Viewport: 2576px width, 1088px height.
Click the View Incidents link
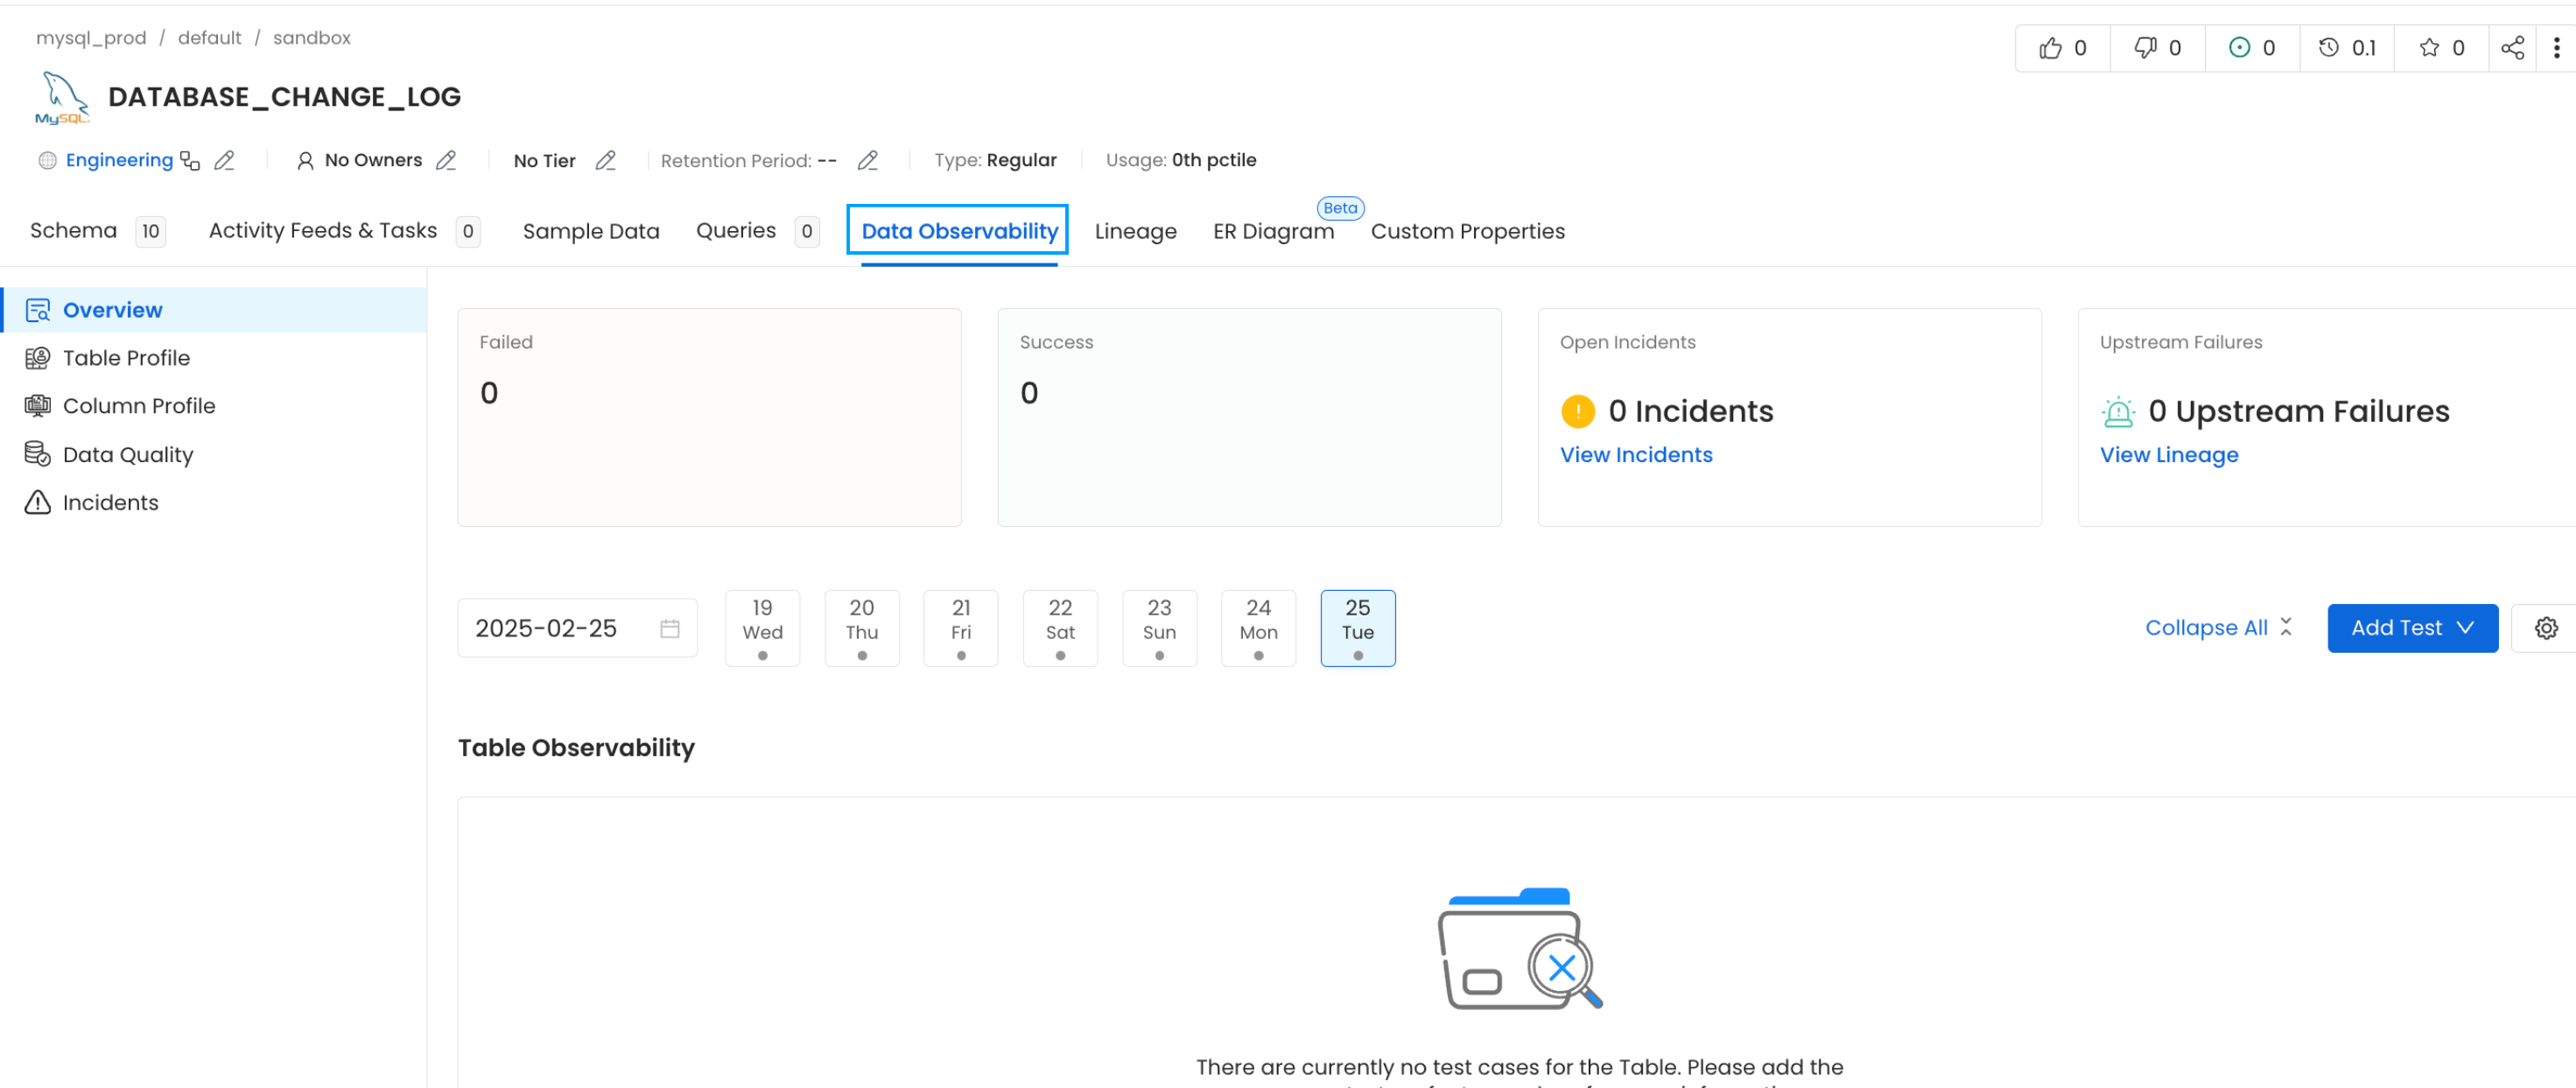pyautogui.click(x=1636, y=454)
